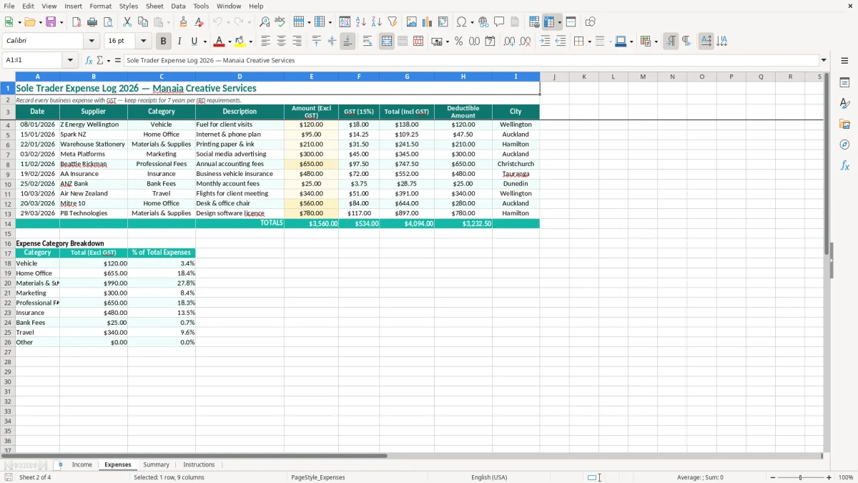
Task: Click the Add new sheet button
Action: pos(60,465)
